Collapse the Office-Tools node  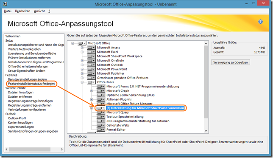coord(82,82)
